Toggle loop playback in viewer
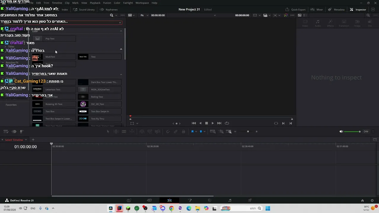 (x=227, y=123)
